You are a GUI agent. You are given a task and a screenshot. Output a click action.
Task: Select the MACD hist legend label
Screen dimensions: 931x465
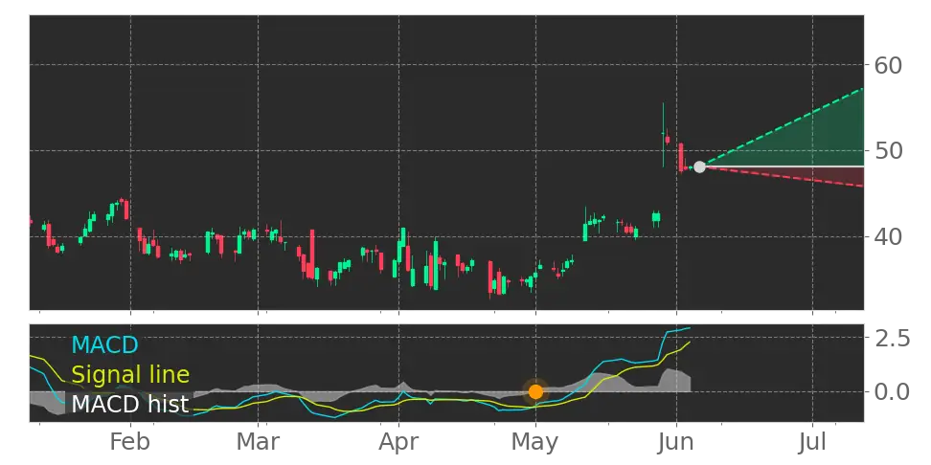coord(130,405)
